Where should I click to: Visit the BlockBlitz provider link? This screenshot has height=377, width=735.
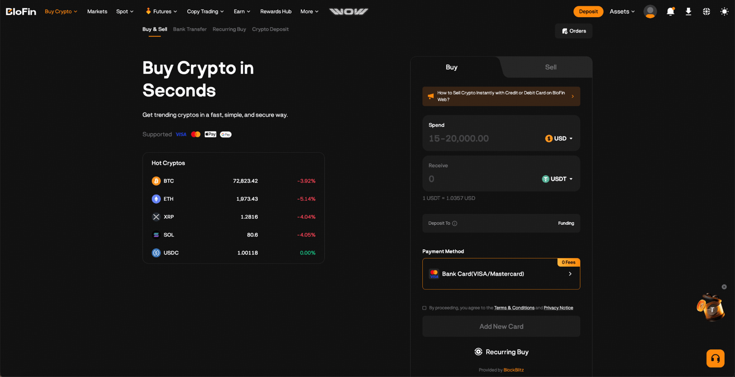coord(514,370)
